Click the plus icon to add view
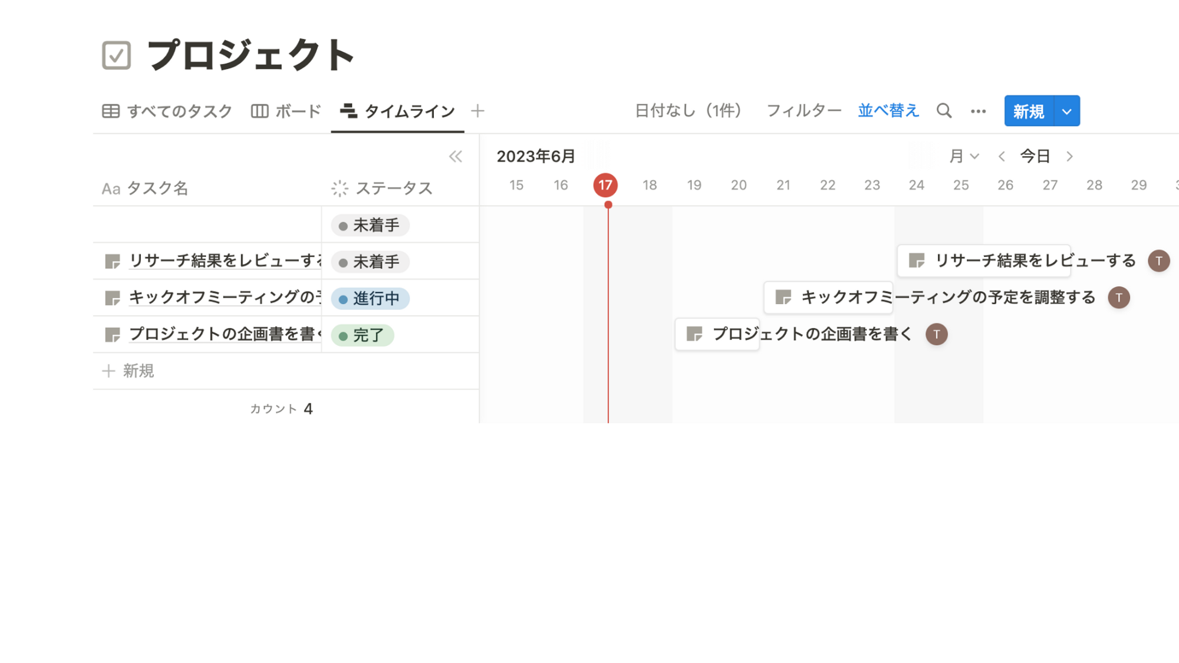This screenshot has width=1179, height=663. [x=477, y=111]
